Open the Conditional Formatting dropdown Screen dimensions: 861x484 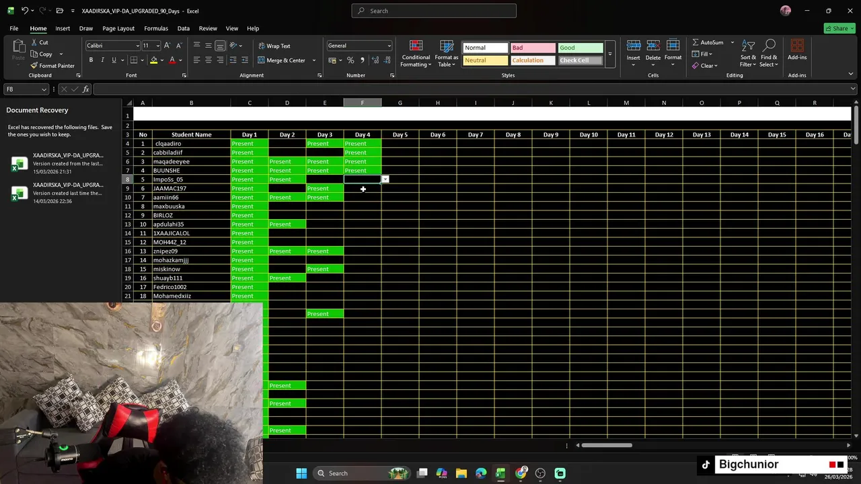[416, 53]
